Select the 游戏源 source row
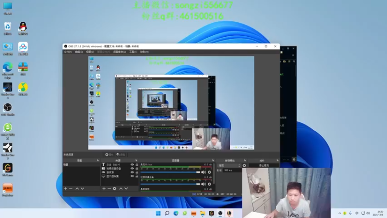This screenshot has height=218, width=387. coord(119,172)
